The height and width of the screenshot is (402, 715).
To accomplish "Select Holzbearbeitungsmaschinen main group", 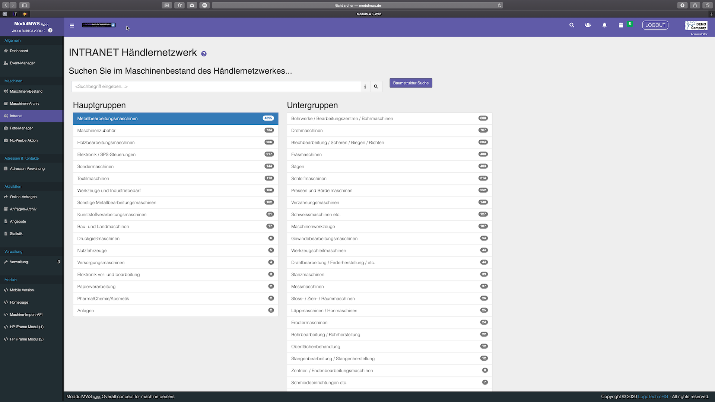I will [x=106, y=143].
